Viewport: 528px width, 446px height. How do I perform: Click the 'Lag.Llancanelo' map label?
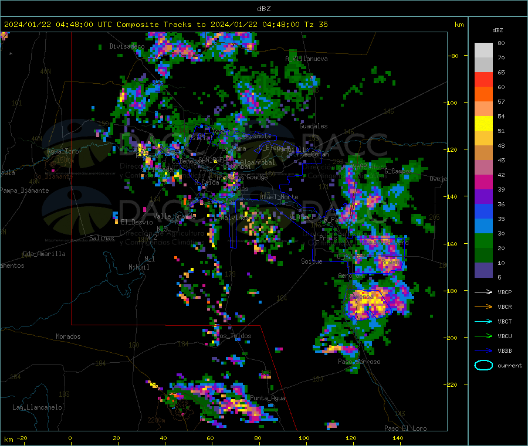coord(37,407)
